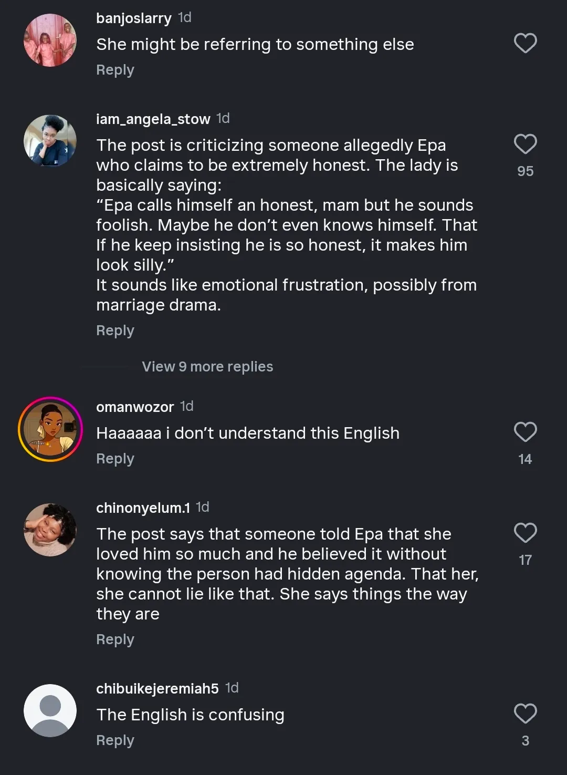The width and height of the screenshot is (567, 775).
Task: Like omanwozor's comment
Action: tap(525, 432)
